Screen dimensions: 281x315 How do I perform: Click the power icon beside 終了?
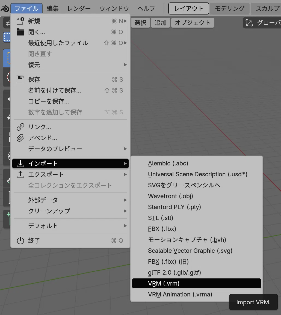click(20, 240)
